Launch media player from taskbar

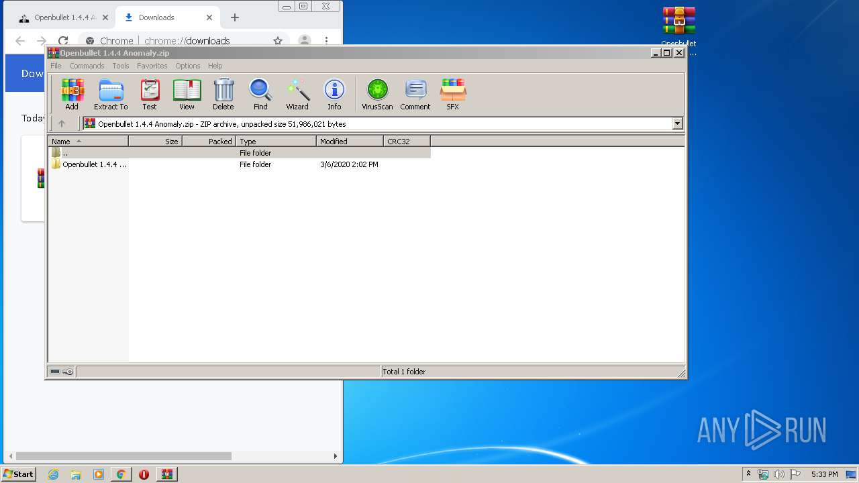[99, 474]
